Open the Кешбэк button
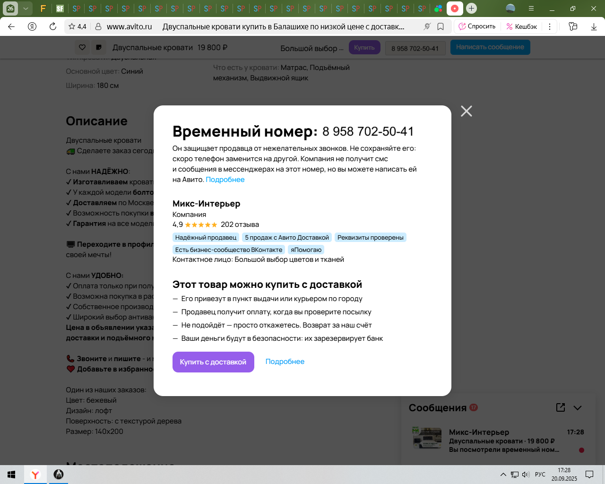Image resolution: width=605 pixels, height=484 pixels. (x=521, y=26)
